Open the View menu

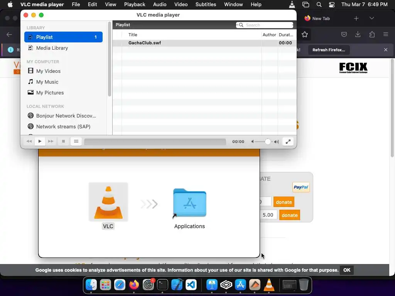[111, 4]
